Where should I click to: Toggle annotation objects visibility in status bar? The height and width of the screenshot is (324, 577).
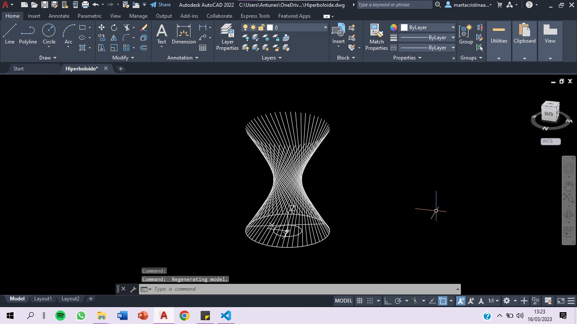460,301
